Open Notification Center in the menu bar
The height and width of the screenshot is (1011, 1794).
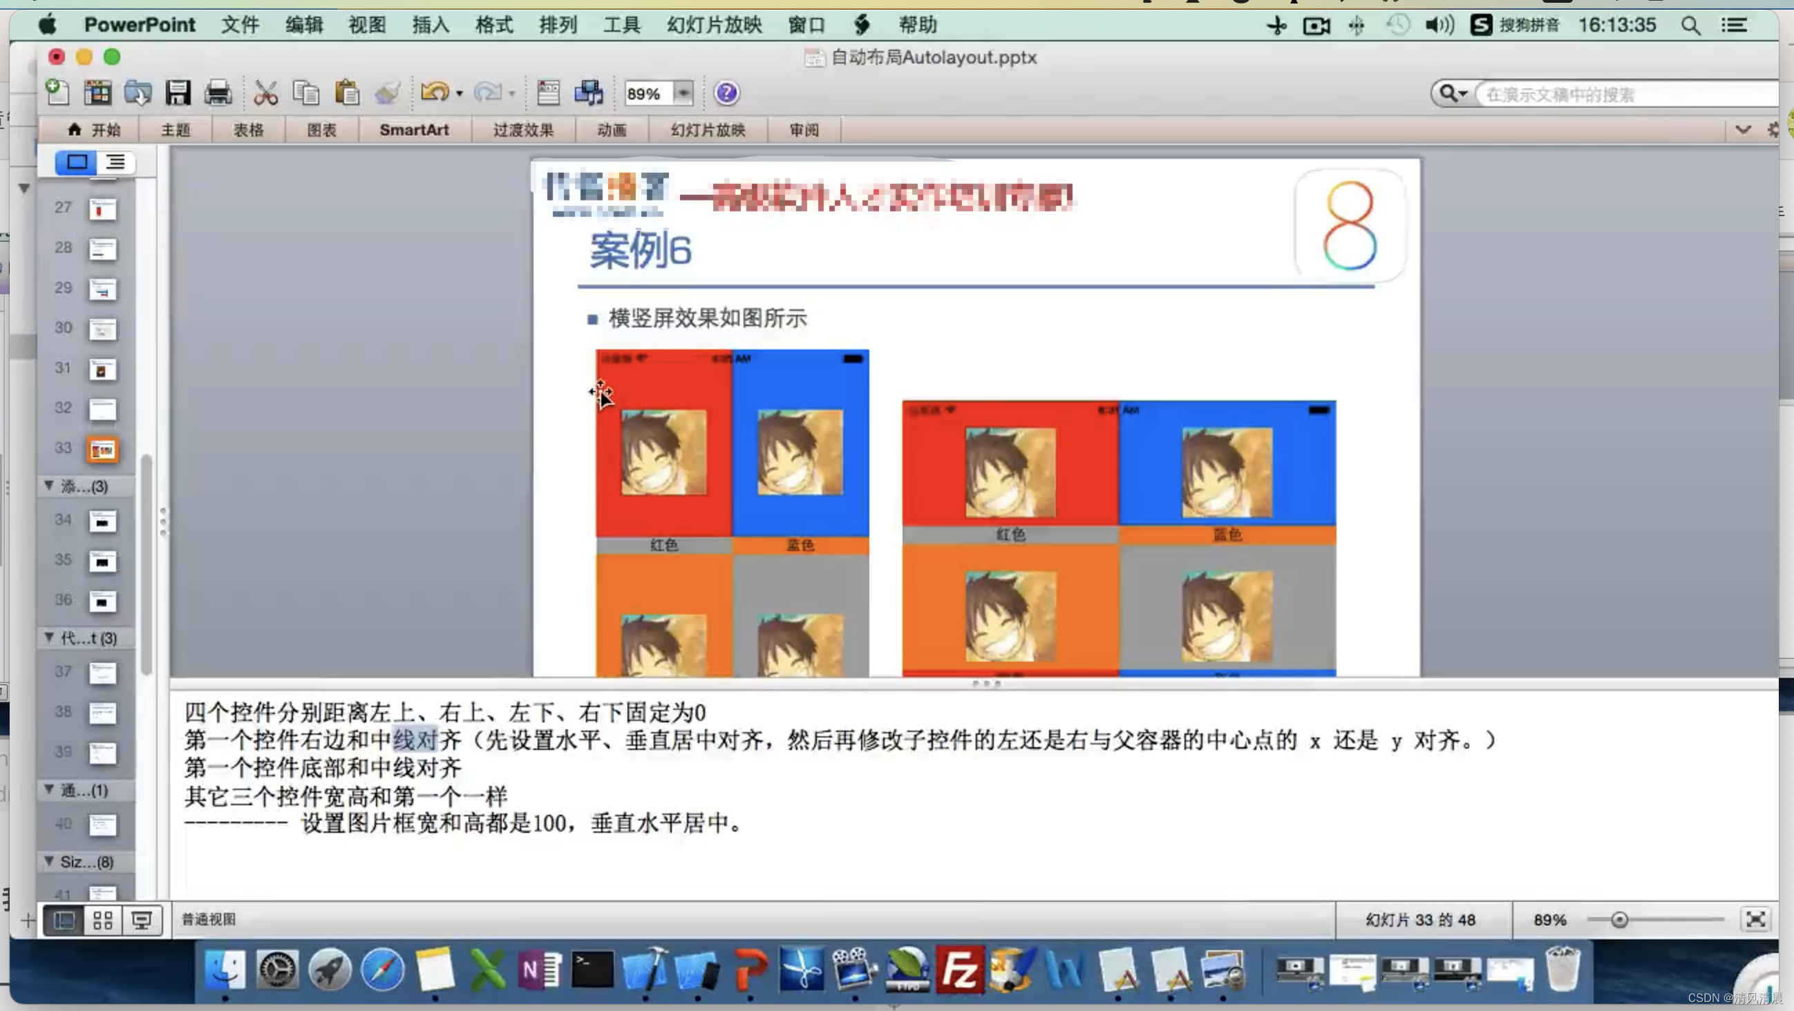point(1734,26)
